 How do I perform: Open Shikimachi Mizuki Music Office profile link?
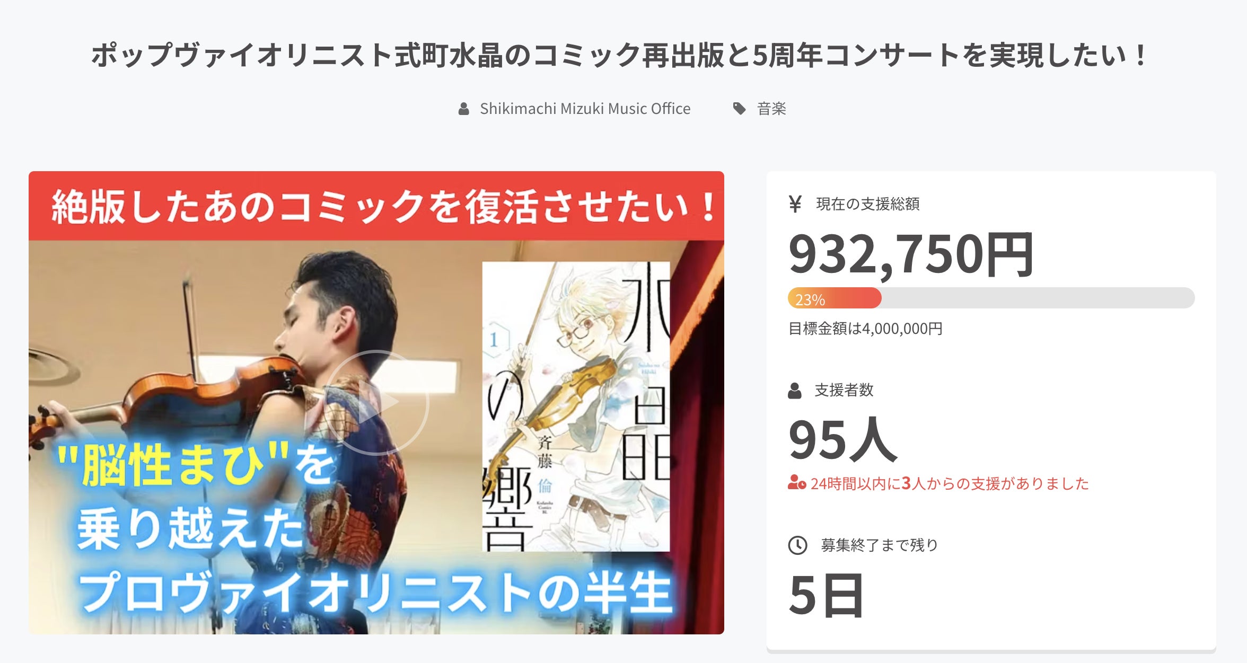point(585,109)
